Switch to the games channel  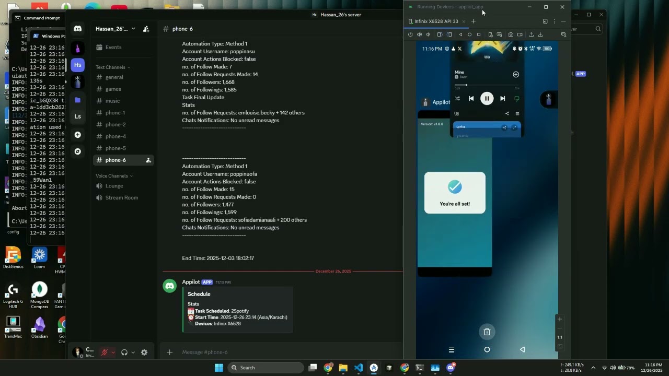[124, 89]
